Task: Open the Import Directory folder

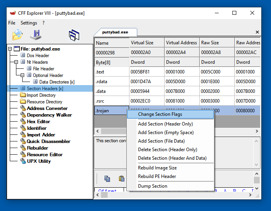Action: (x=41, y=95)
